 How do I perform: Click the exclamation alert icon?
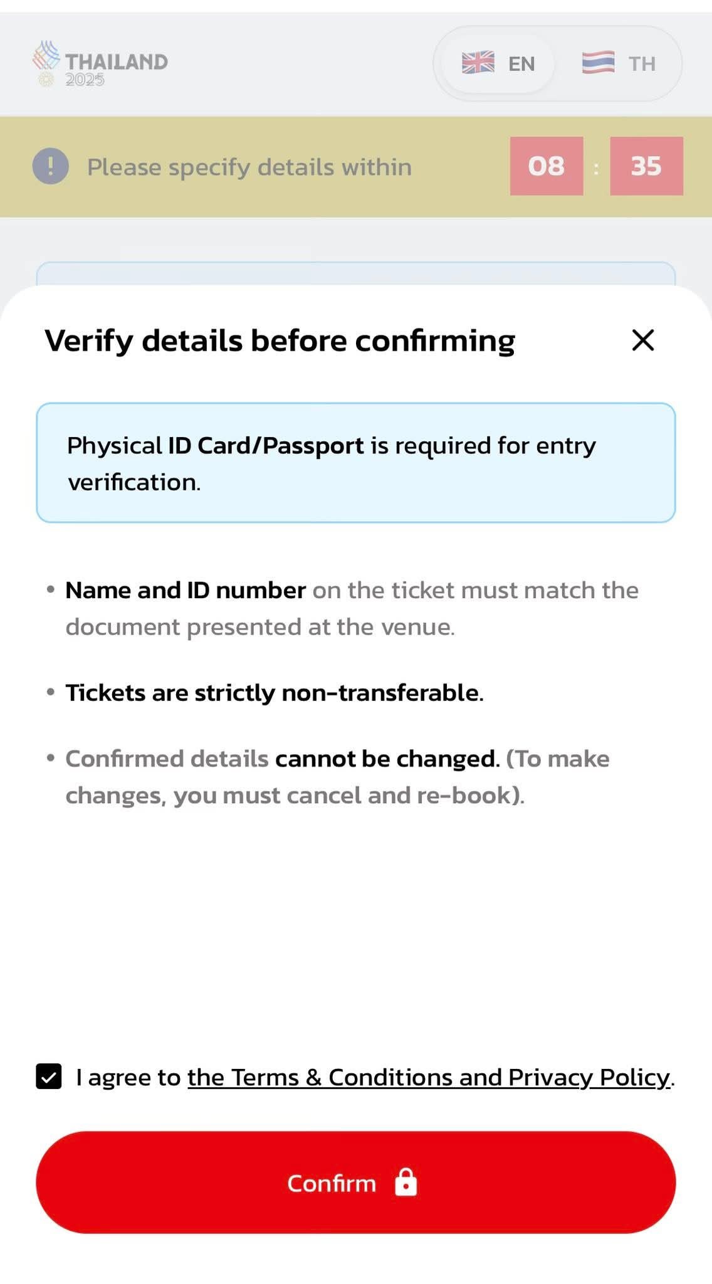[51, 166]
